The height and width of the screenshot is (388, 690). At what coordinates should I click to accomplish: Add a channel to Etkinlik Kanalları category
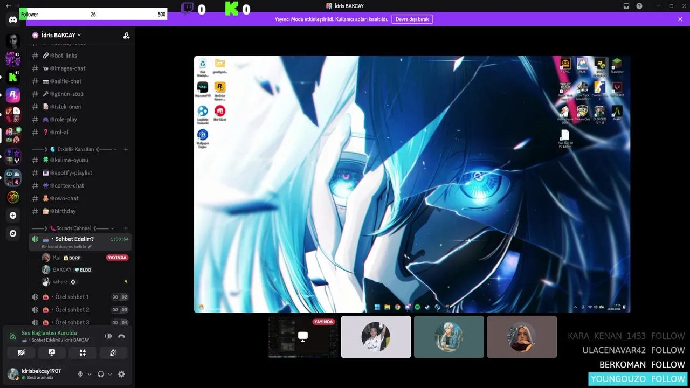tap(126, 149)
